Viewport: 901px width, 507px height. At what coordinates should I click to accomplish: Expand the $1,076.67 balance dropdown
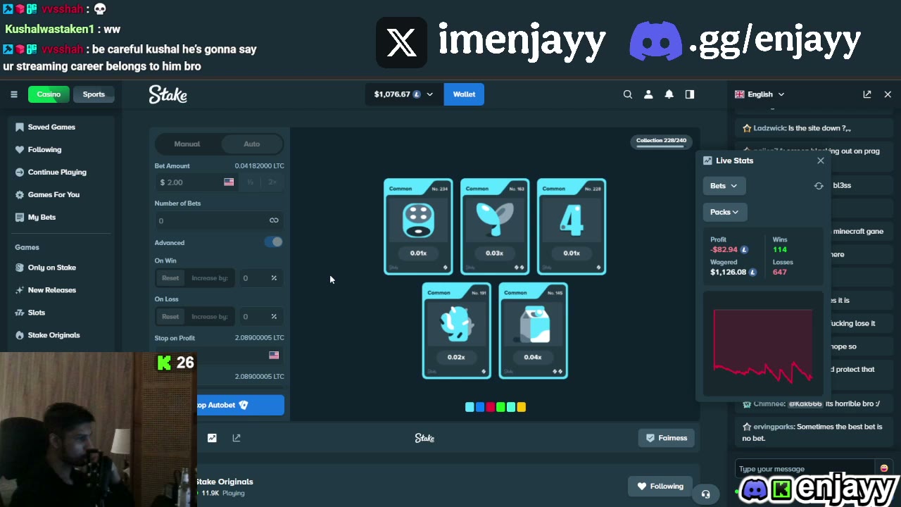[x=404, y=94]
